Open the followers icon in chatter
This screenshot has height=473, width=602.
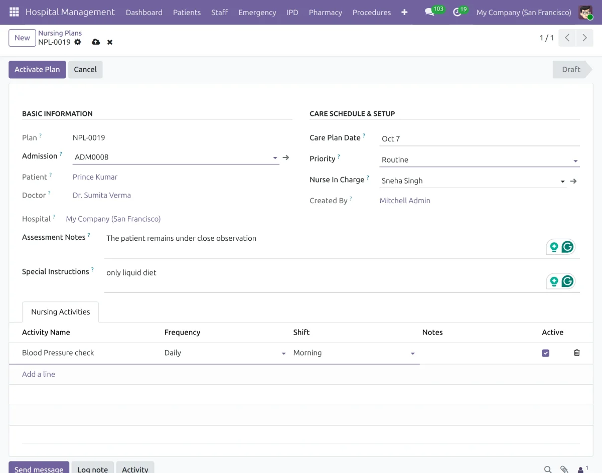coord(583,469)
